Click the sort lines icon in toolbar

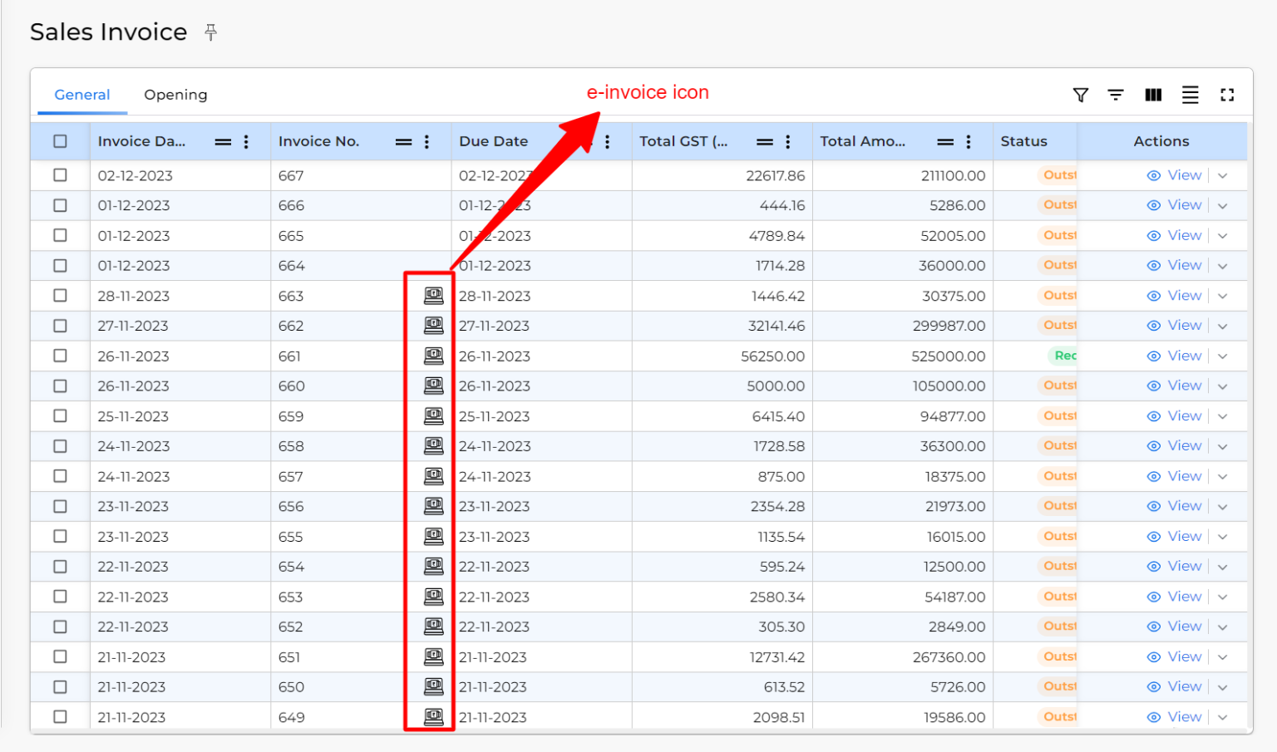(1116, 95)
